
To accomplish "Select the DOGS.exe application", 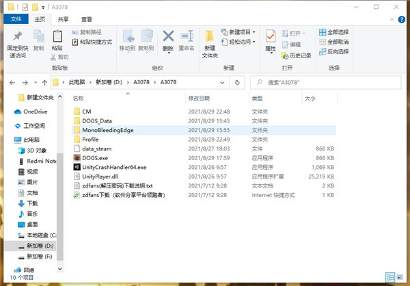I will 204,158.
